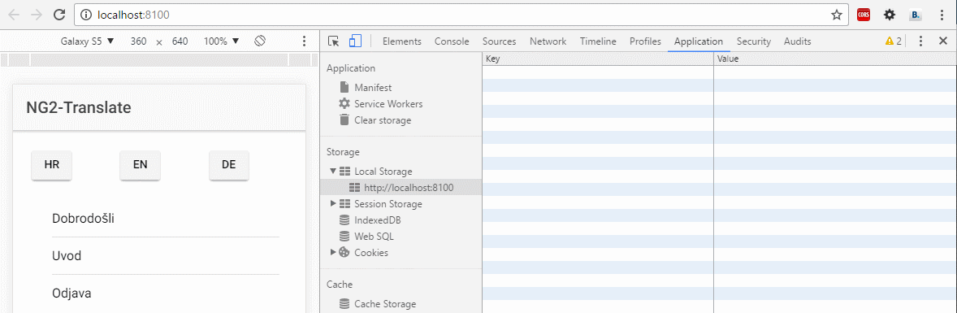Open the device toolbar more options menu
Viewport: 957px width, 313px height.
pos(304,41)
